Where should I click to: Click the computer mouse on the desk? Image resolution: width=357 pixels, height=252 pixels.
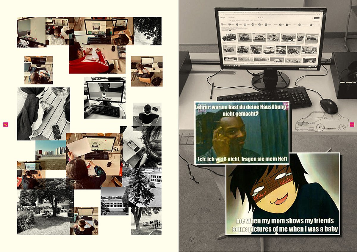tap(329, 106)
